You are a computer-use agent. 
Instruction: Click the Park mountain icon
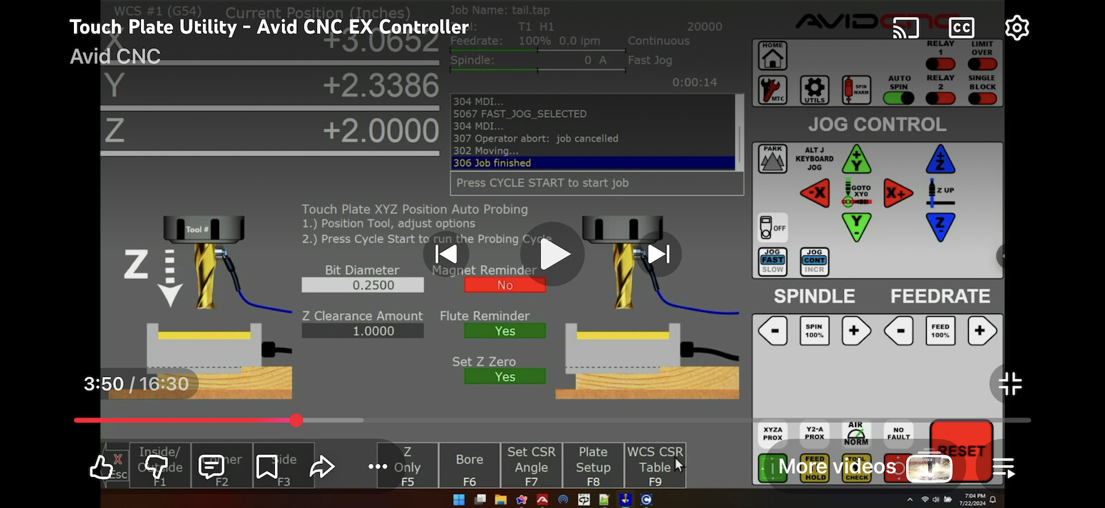(x=772, y=159)
